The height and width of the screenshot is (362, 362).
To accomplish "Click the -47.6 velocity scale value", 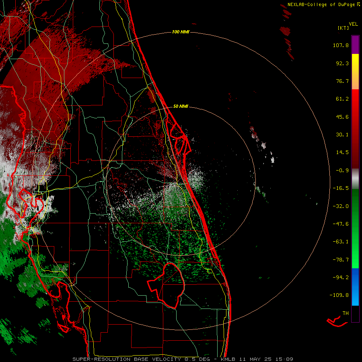I will coord(341,224).
